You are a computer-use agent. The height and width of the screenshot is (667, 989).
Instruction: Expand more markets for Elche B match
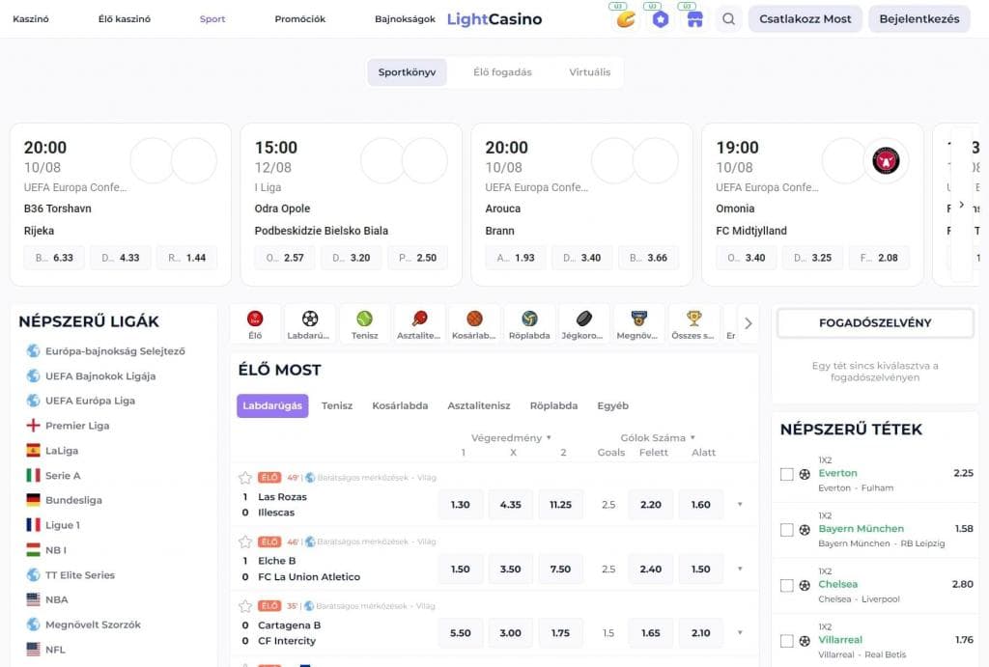[x=740, y=569]
